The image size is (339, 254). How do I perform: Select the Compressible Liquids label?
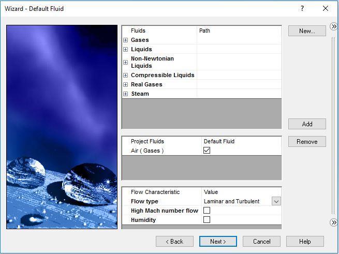click(163, 75)
